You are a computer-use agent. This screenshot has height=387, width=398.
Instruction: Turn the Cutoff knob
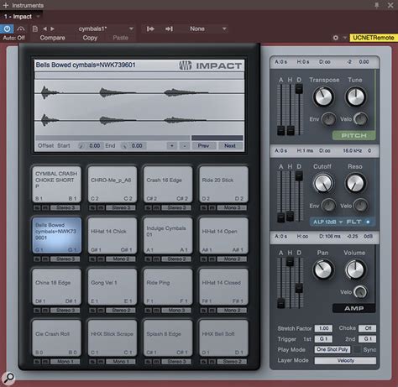[x=323, y=183]
